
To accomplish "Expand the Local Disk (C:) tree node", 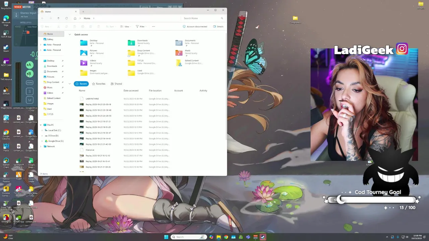I will tap(42, 130).
